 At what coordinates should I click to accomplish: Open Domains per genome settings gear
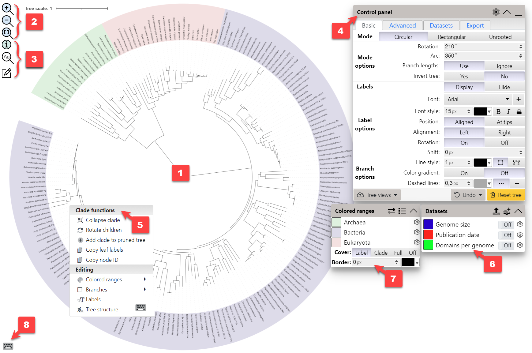point(520,245)
